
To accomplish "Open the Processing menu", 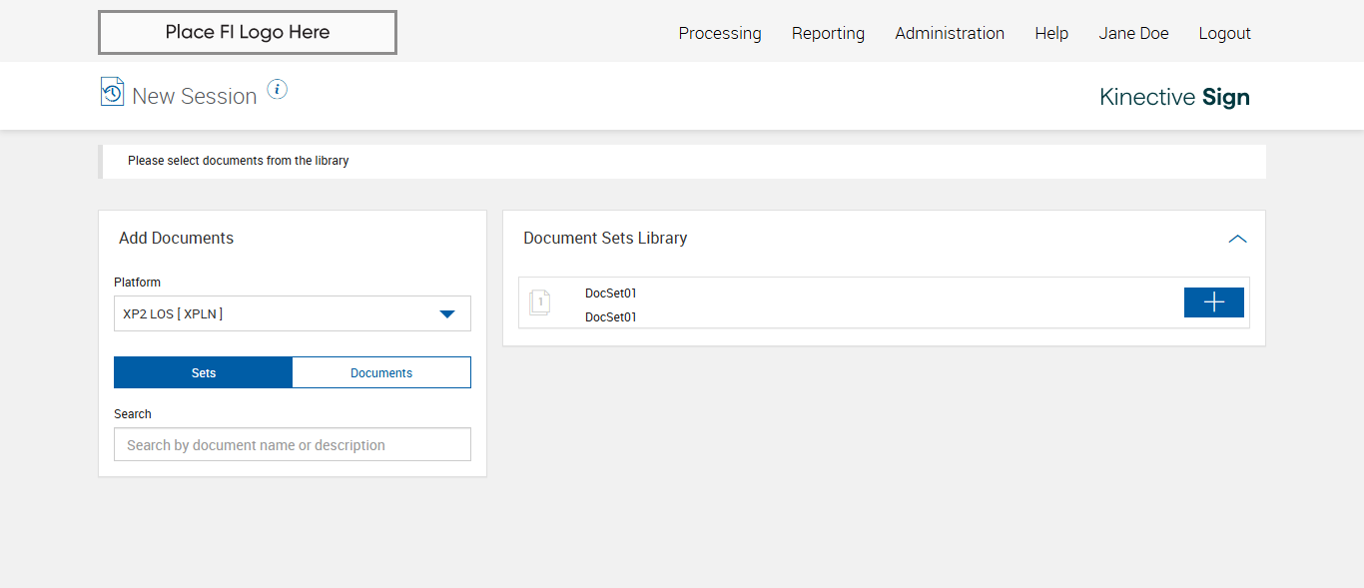I will 720,33.
